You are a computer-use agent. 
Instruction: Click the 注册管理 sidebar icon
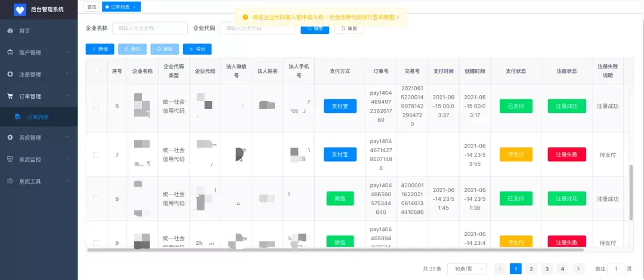pos(10,74)
